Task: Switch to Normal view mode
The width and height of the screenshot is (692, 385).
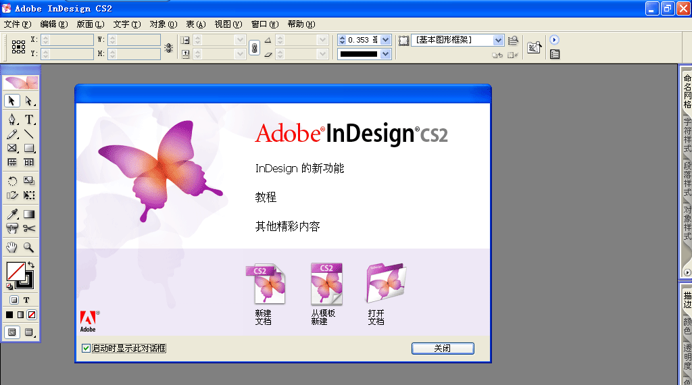Action: [12, 332]
